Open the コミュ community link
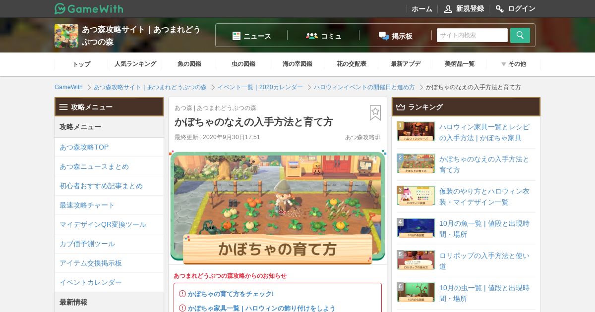Image resolution: width=595 pixels, height=312 pixels. (324, 36)
